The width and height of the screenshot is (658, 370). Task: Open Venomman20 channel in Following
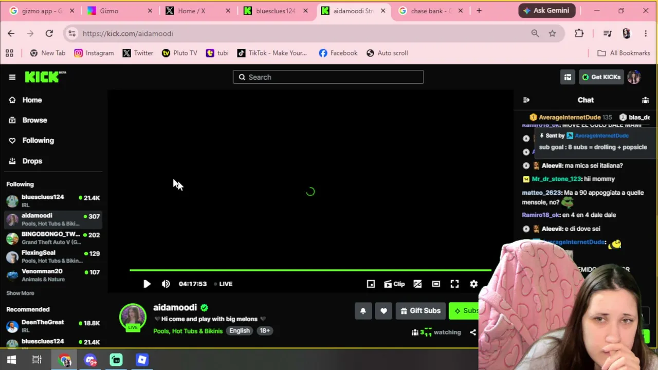[x=53, y=275]
